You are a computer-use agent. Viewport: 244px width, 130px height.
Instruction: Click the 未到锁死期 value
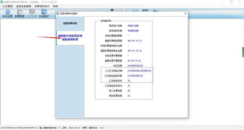tap(133, 31)
